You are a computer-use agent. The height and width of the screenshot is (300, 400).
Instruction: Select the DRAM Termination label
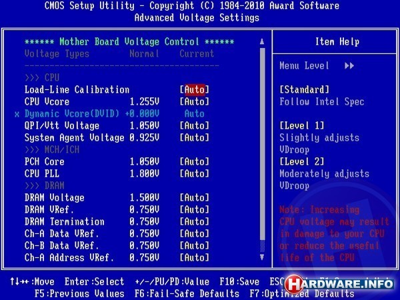65,221
